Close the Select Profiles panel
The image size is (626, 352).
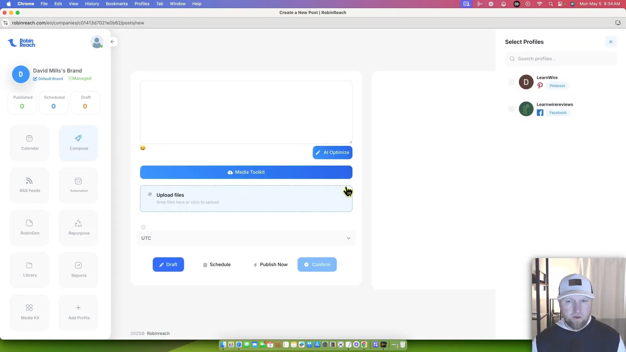(x=611, y=42)
